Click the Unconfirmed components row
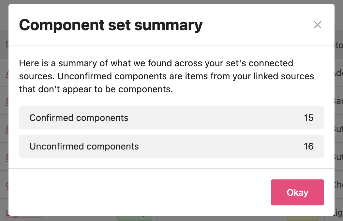The image size is (343, 221). click(171, 146)
